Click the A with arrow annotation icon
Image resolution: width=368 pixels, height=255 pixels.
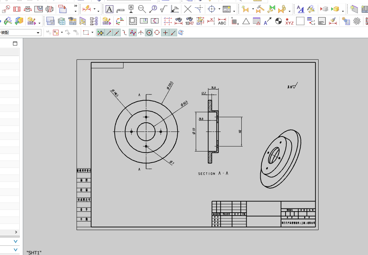coord(268,21)
